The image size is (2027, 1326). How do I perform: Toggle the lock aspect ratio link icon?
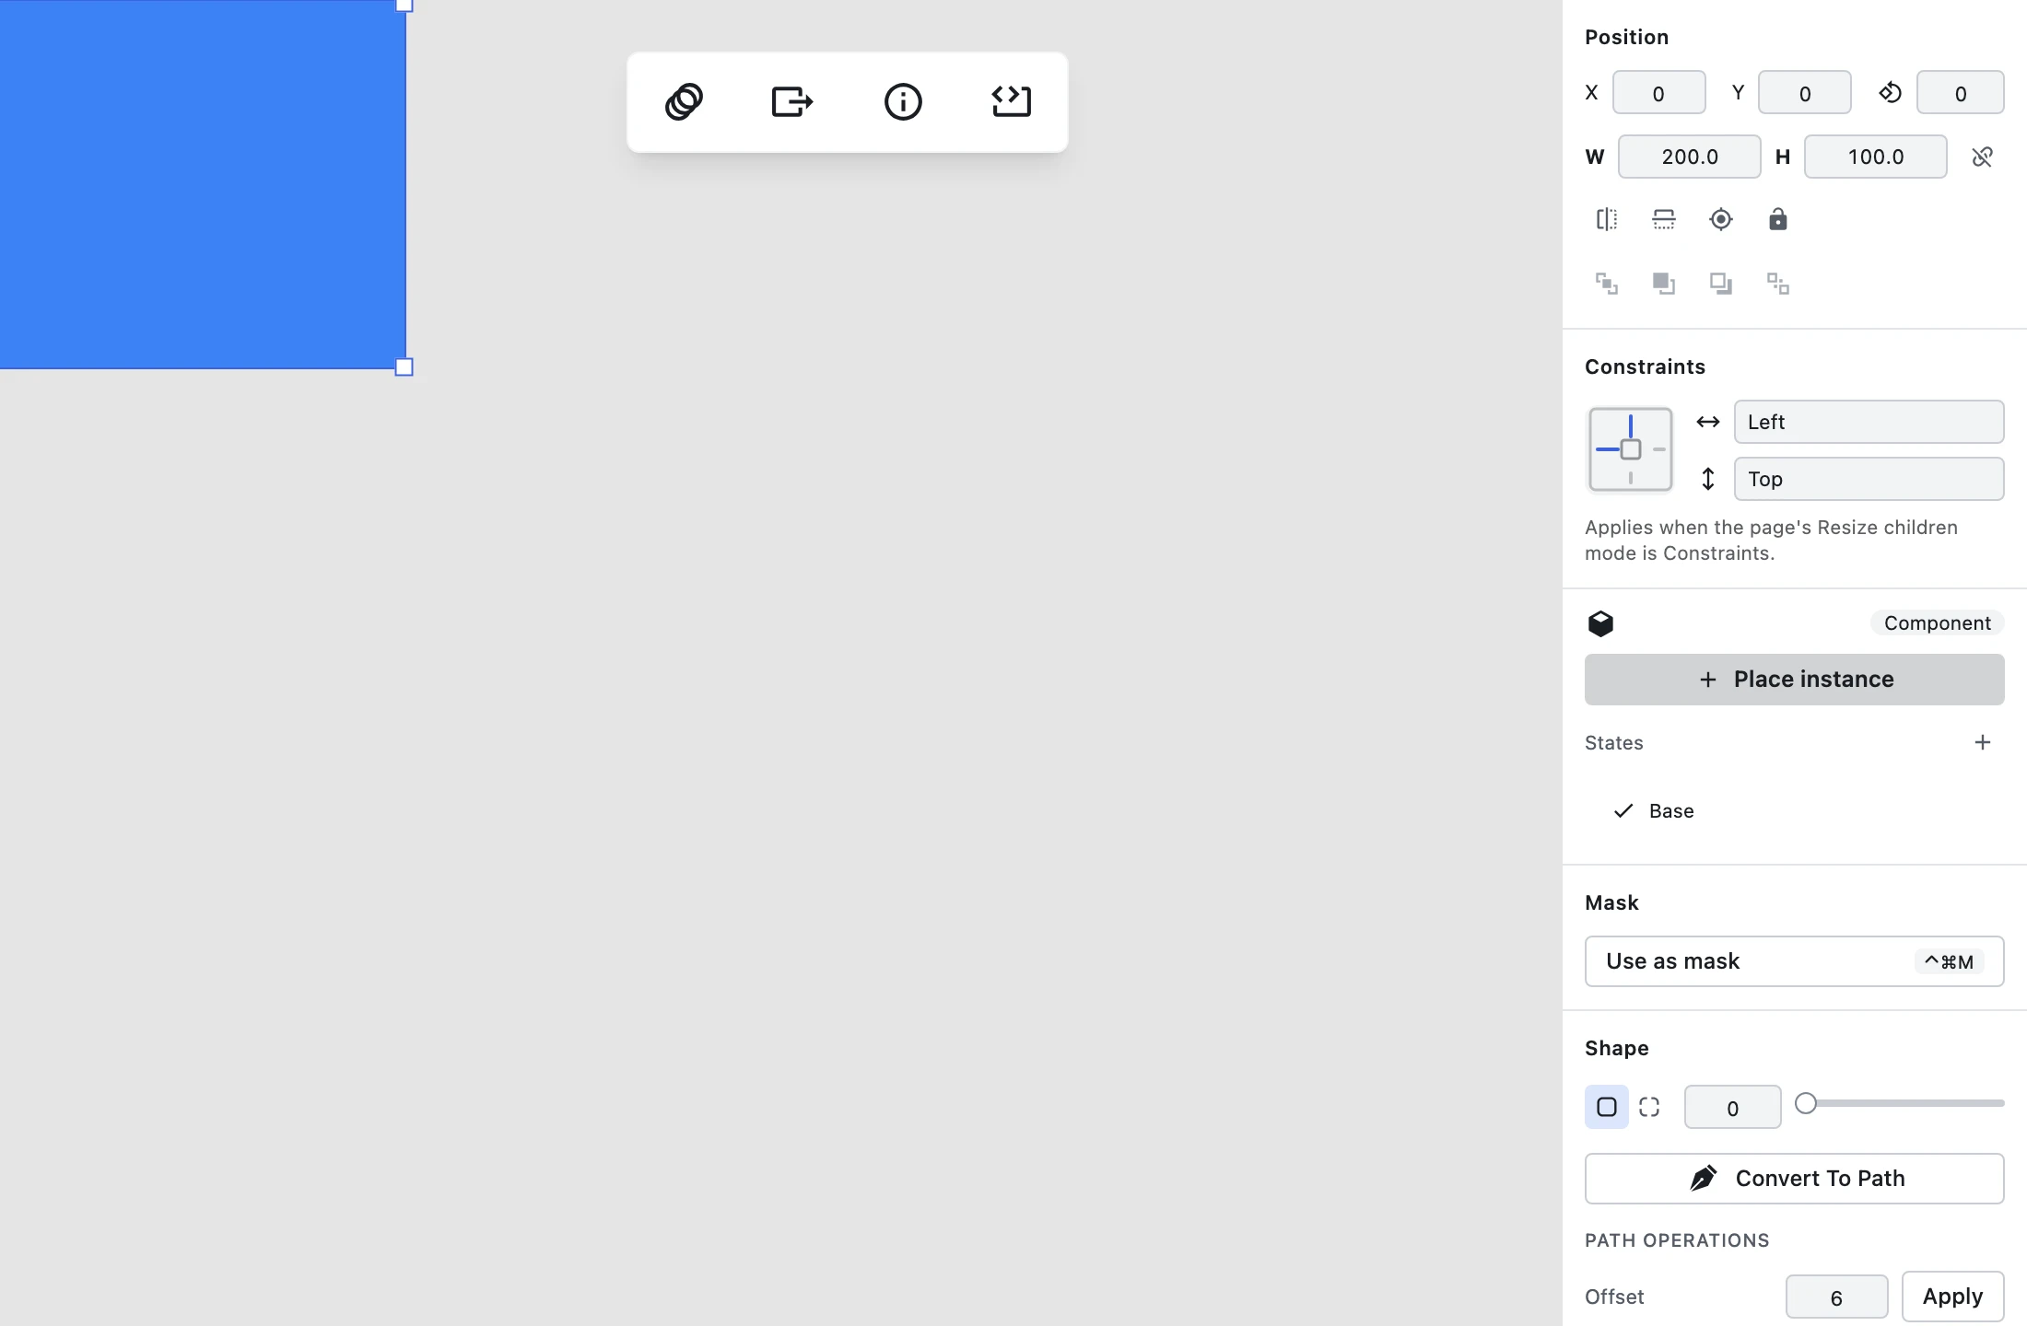(x=1982, y=157)
